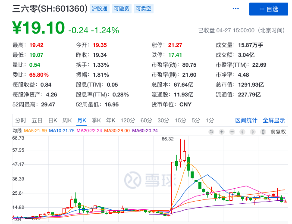This screenshot has width=292, height=224.
Task: Click the tall red candlestick before the peak
Action: click(173, 188)
